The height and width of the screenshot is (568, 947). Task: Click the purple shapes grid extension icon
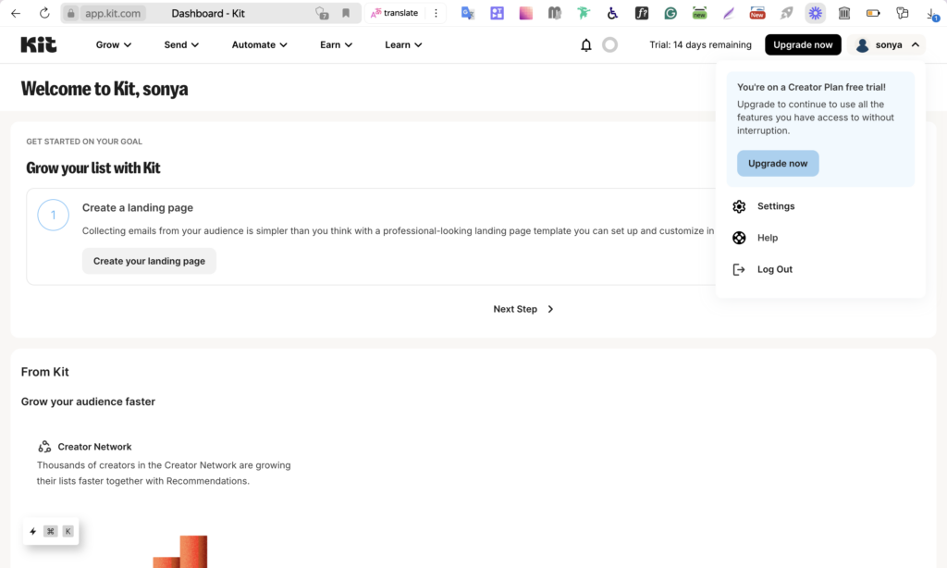click(x=497, y=13)
